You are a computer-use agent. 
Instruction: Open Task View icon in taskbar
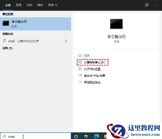point(86,136)
